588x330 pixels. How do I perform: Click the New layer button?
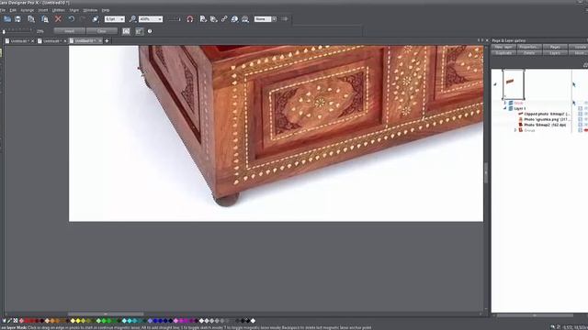(503, 47)
